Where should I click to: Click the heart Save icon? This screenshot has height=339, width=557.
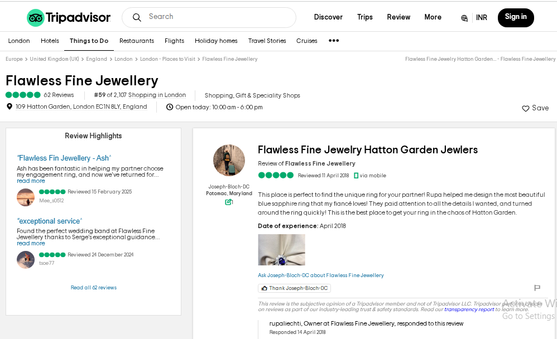[525, 109]
